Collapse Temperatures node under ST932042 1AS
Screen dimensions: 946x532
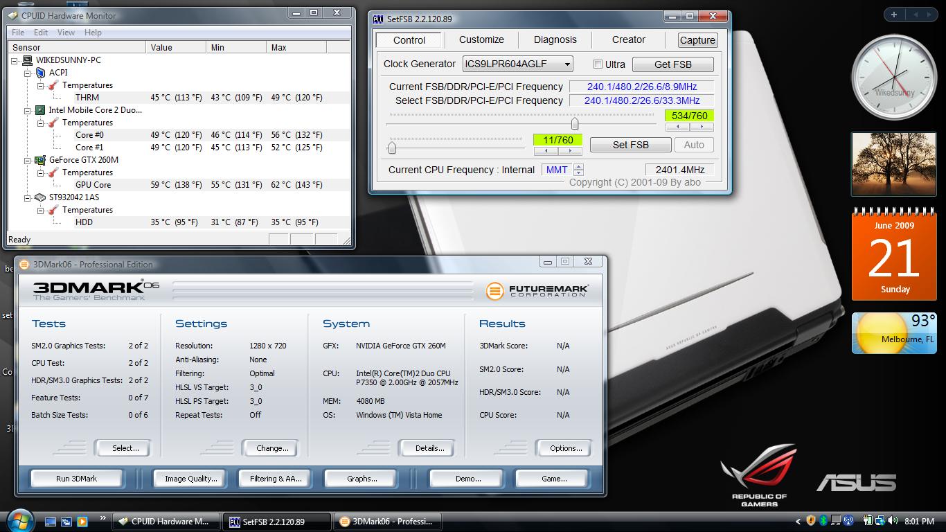[40, 210]
